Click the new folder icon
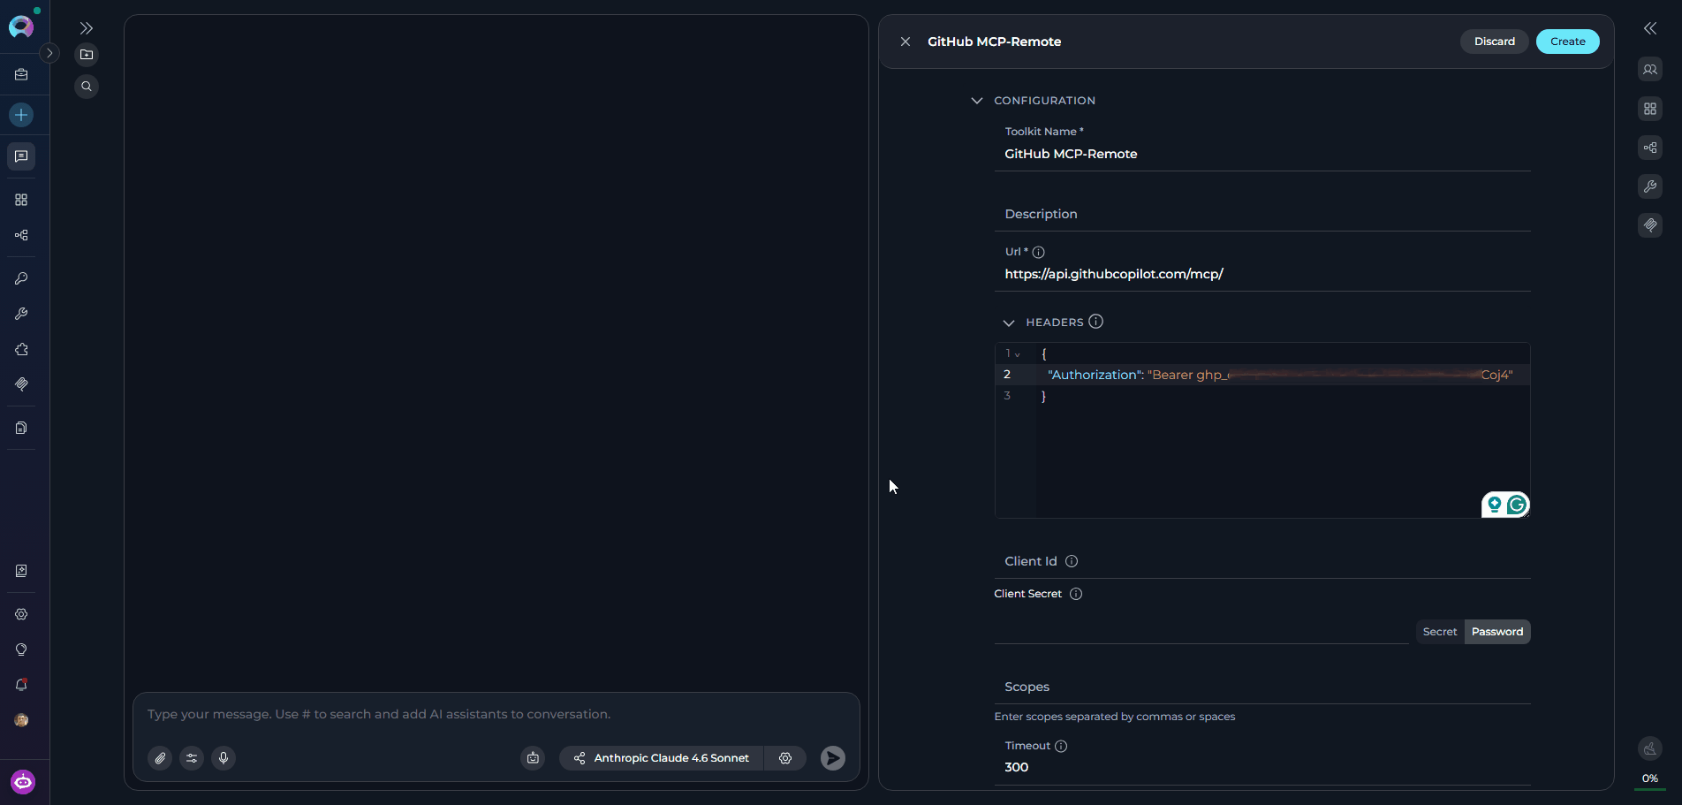The width and height of the screenshot is (1682, 805). (87, 55)
